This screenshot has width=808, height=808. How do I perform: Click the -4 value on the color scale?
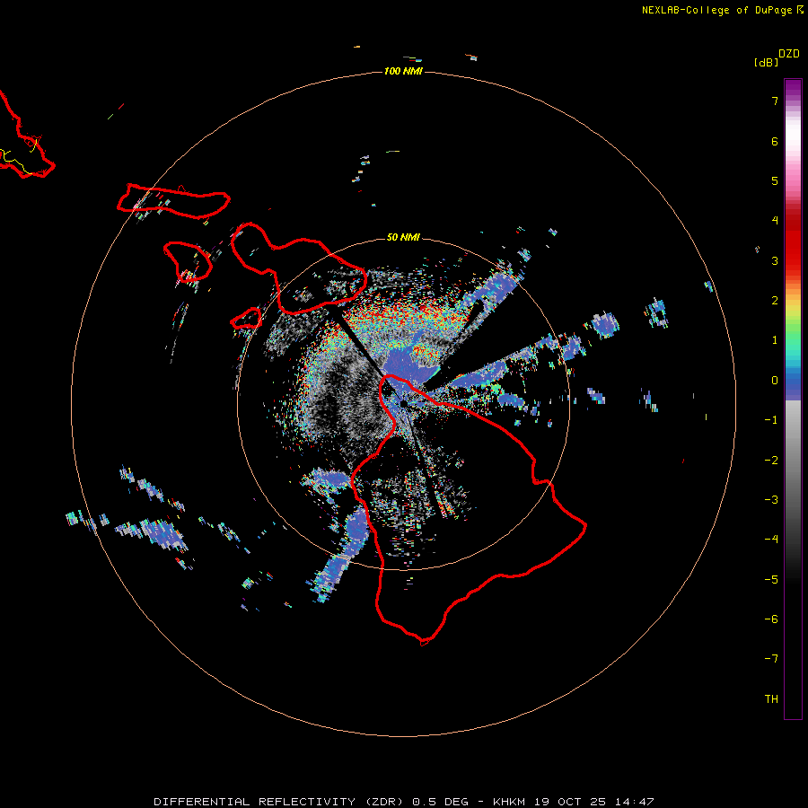pos(771,540)
